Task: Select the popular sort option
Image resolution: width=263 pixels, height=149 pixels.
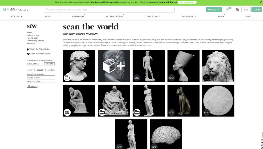Action: [40, 70]
